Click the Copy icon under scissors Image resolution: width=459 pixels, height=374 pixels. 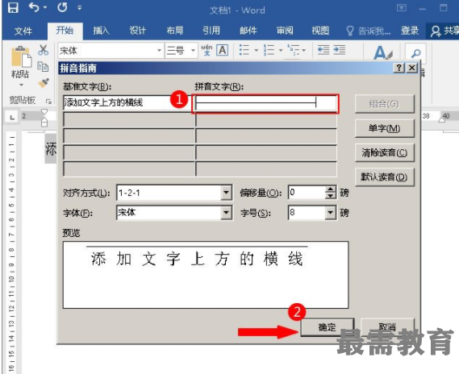[x=43, y=67]
